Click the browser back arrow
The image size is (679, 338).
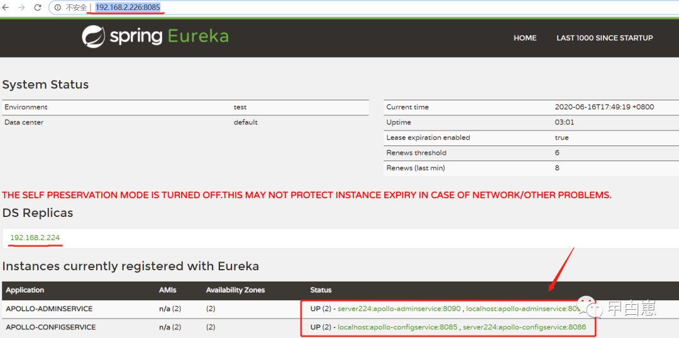(x=6, y=8)
